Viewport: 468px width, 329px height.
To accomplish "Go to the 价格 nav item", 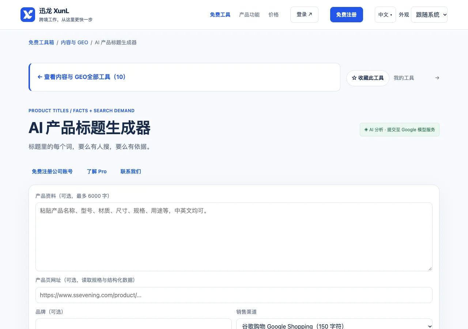I will pyautogui.click(x=273, y=15).
